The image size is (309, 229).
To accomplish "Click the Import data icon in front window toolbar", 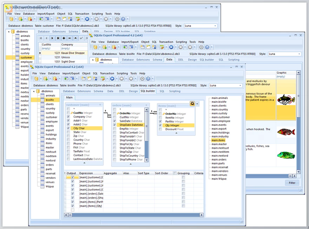I will 66,79.
